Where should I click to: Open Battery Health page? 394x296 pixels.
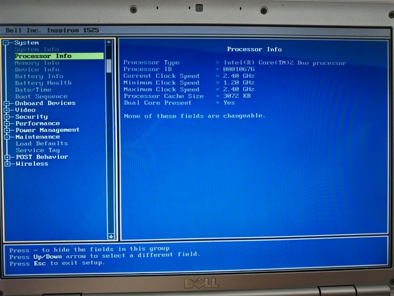43,83
